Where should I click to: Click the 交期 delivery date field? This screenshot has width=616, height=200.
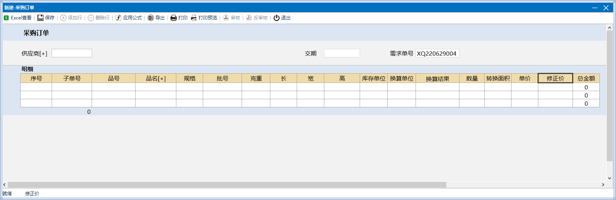(342, 53)
